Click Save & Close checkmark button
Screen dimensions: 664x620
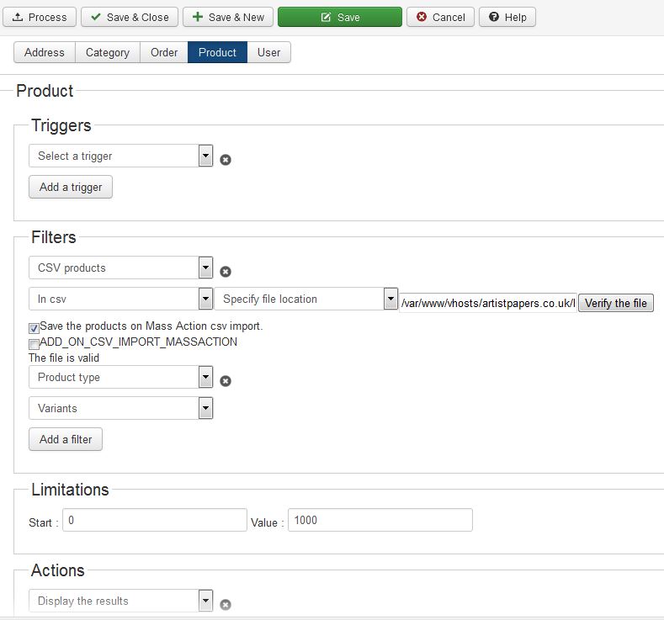click(130, 18)
